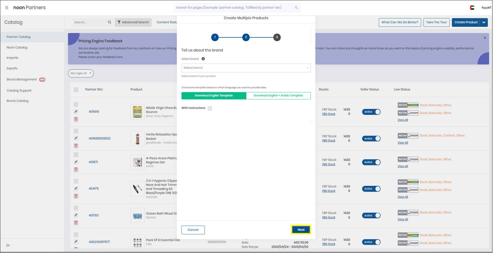Remove the SKU Type: All filter chip
The image size is (493, 253).
point(90,73)
